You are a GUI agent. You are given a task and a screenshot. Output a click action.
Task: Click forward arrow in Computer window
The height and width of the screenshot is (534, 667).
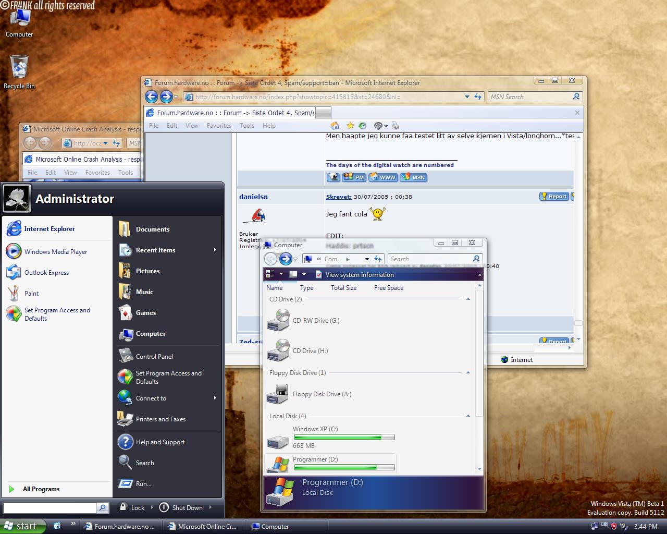286,259
